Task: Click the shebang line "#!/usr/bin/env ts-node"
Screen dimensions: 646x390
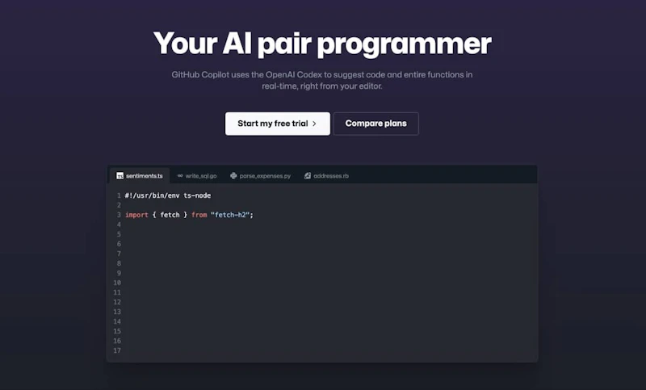Action: [x=168, y=195]
